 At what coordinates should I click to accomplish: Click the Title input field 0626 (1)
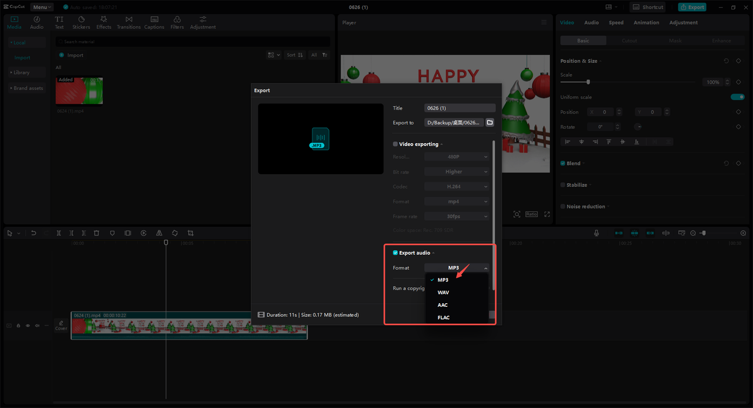click(x=460, y=108)
